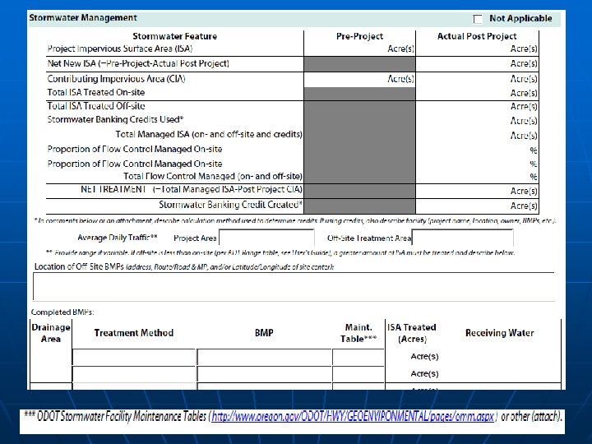Screen dimensions: 592x444
Task: Click the Completed BMPs label
Action: tap(62, 312)
